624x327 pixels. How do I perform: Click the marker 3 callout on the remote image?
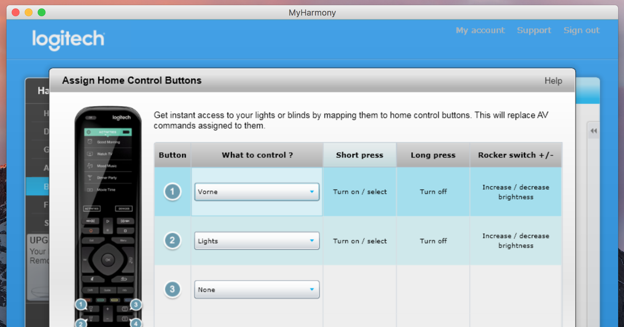pyautogui.click(x=136, y=304)
